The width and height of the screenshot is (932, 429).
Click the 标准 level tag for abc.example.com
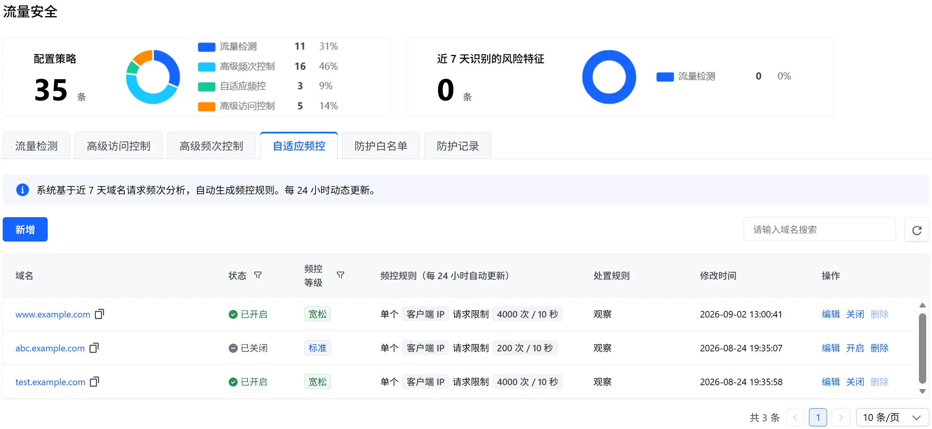point(317,348)
